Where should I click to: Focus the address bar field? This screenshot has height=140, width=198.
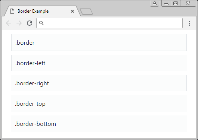coord(109,23)
